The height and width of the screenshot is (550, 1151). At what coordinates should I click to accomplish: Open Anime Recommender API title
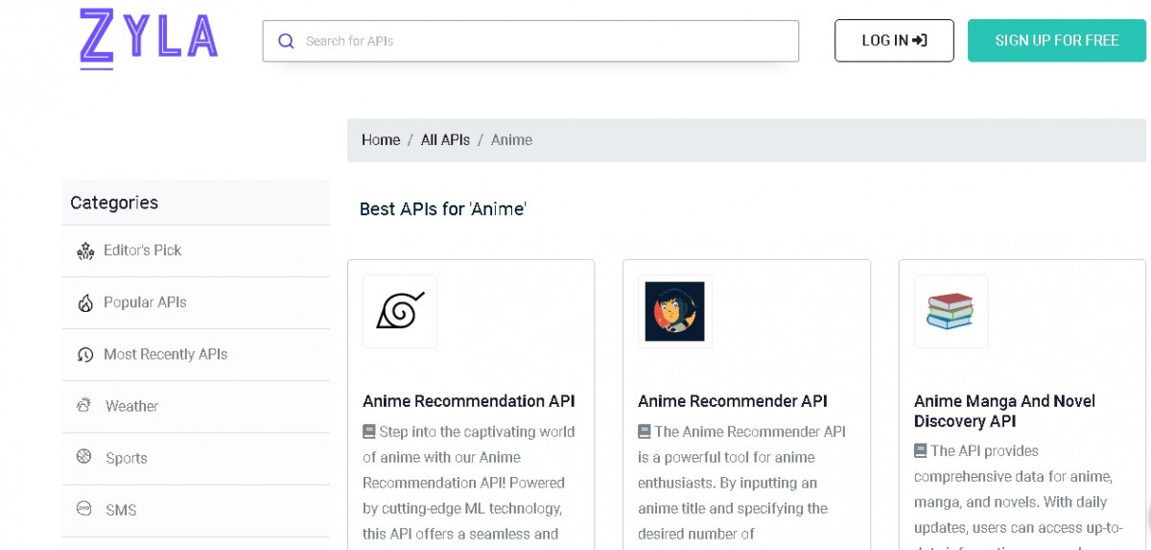(x=733, y=401)
